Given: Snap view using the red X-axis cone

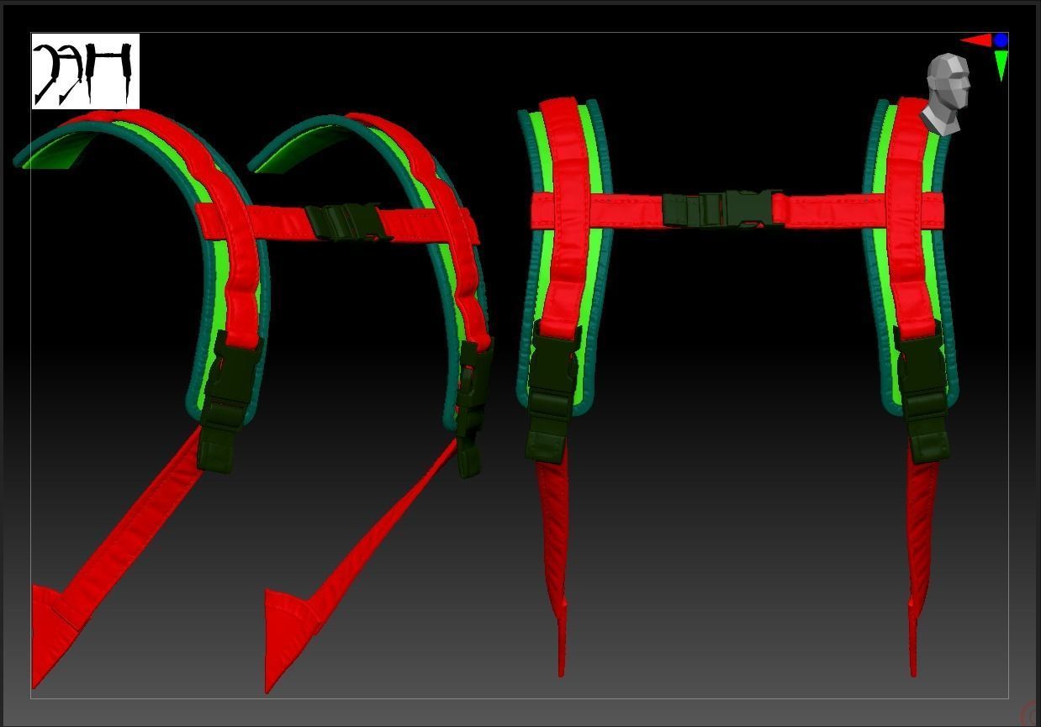Looking at the screenshot, I should (x=975, y=40).
